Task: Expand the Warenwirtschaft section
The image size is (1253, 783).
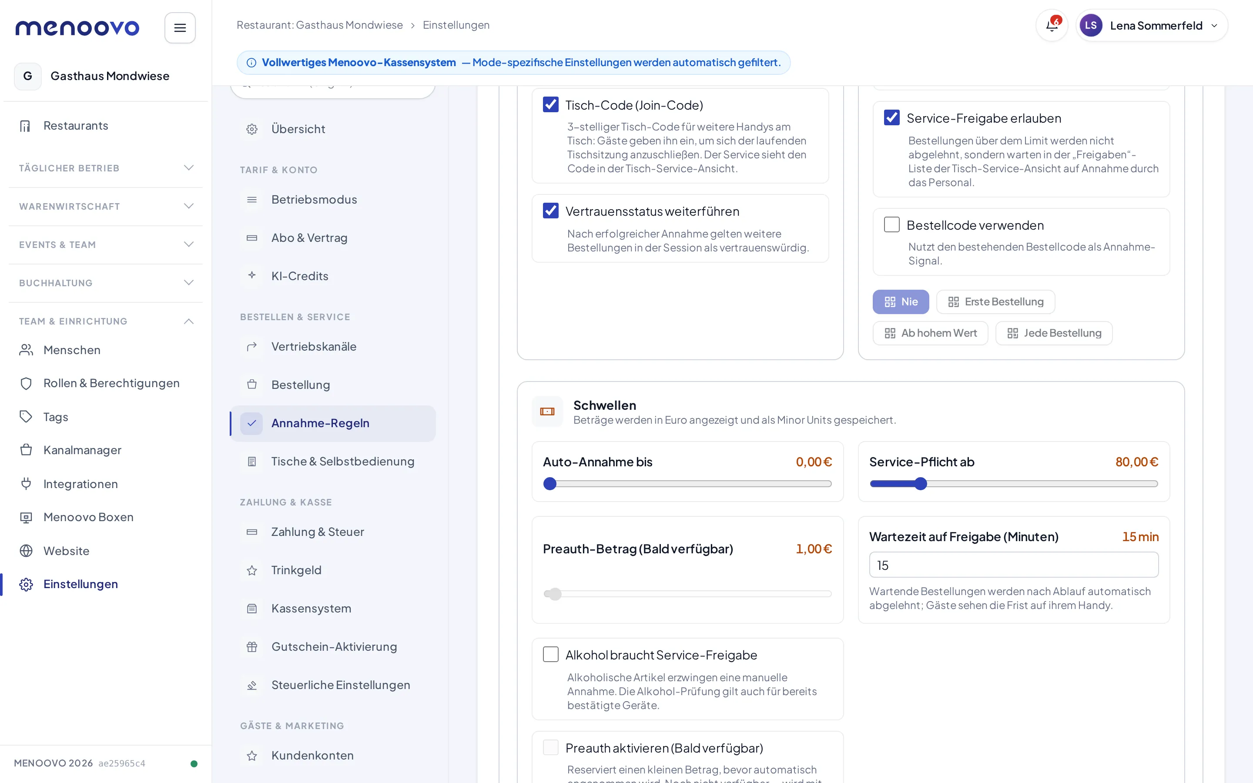Action: coord(106,207)
